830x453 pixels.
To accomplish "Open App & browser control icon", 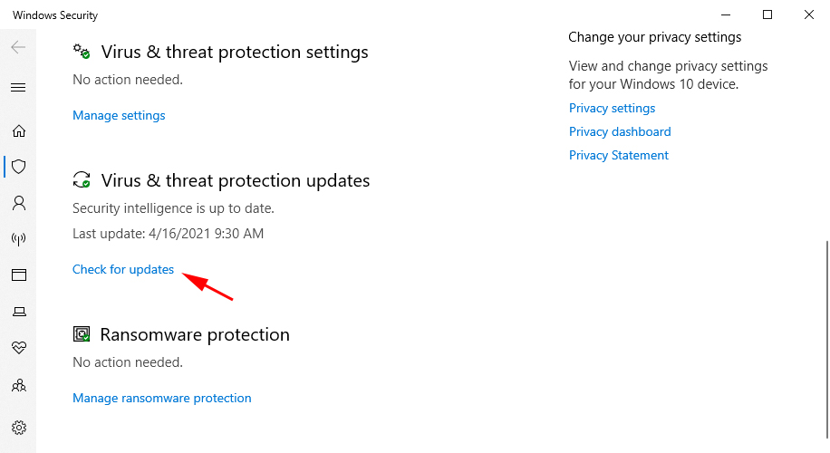I will pyautogui.click(x=19, y=275).
